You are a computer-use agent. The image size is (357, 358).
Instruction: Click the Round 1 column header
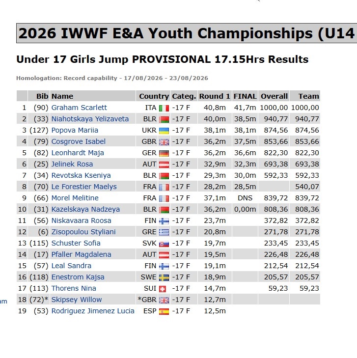[215, 96]
